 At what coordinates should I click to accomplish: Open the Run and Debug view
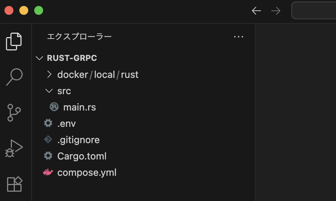(x=14, y=149)
